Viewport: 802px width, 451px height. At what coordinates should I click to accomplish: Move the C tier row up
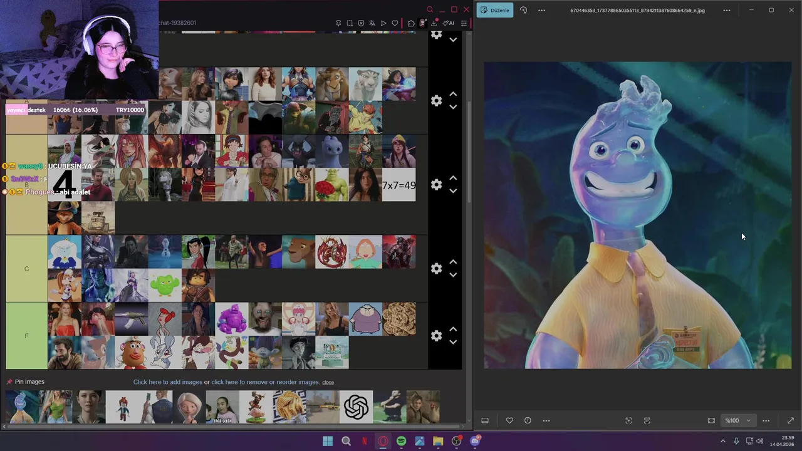453,262
